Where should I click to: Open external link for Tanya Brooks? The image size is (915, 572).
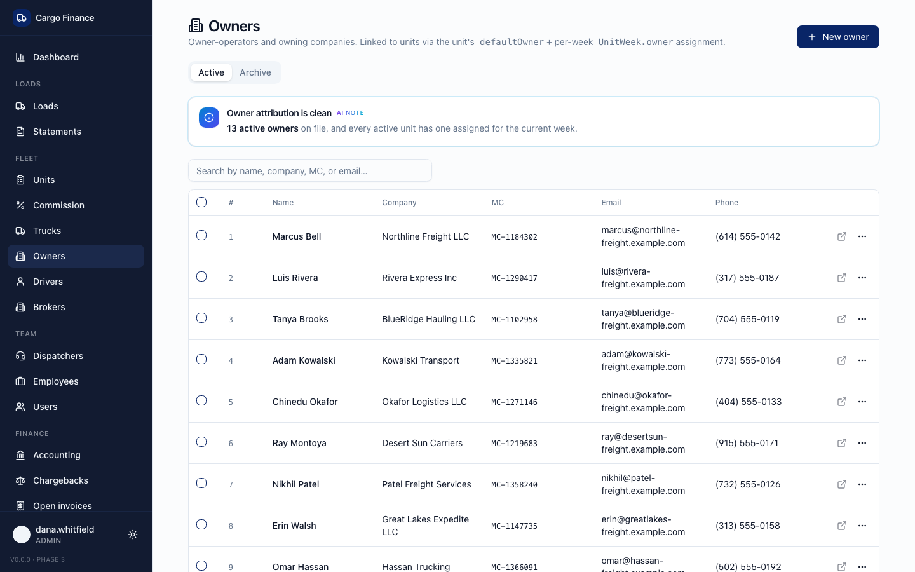[x=842, y=319]
